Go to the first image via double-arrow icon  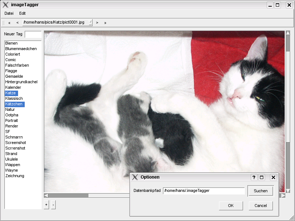(x=8, y=22)
